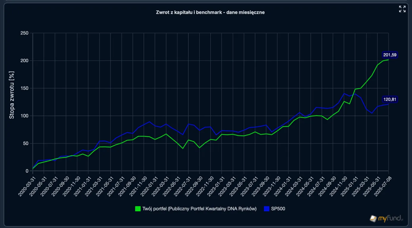The width and height of the screenshot is (412, 228).
Task: Expand the chart to fullscreen
Action: point(402,9)
